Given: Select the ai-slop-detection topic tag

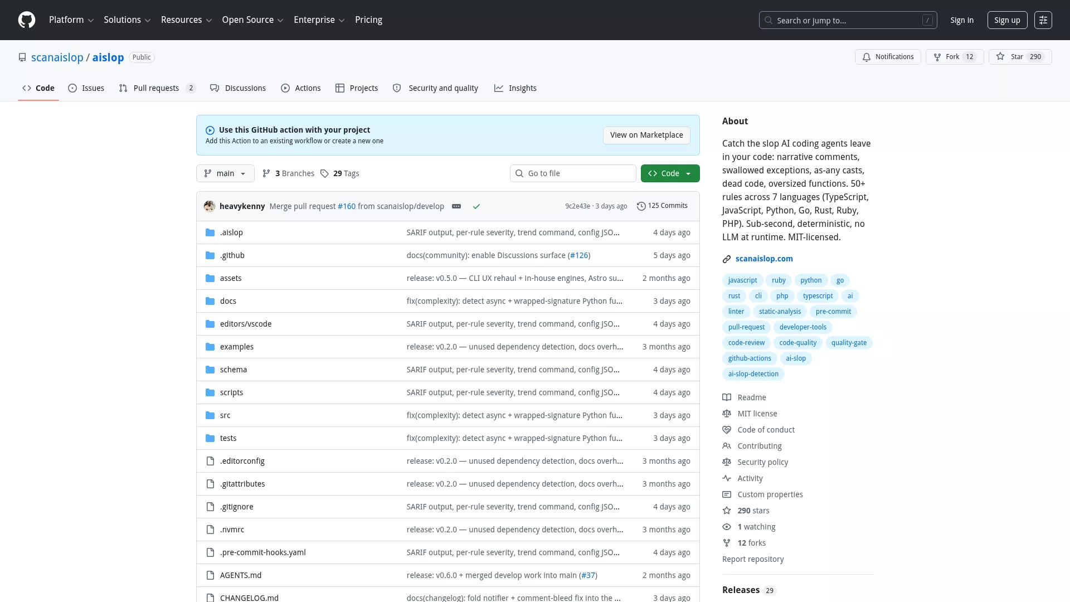Looking at the screenshot, I should 753,374.
